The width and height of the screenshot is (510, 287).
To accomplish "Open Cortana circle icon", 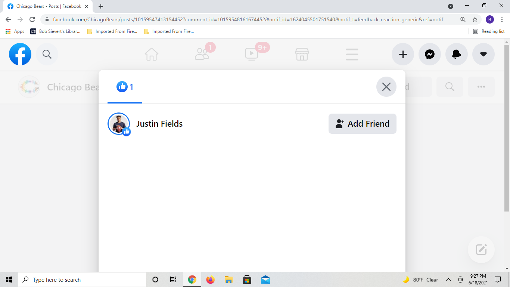I will coord(155,280).
